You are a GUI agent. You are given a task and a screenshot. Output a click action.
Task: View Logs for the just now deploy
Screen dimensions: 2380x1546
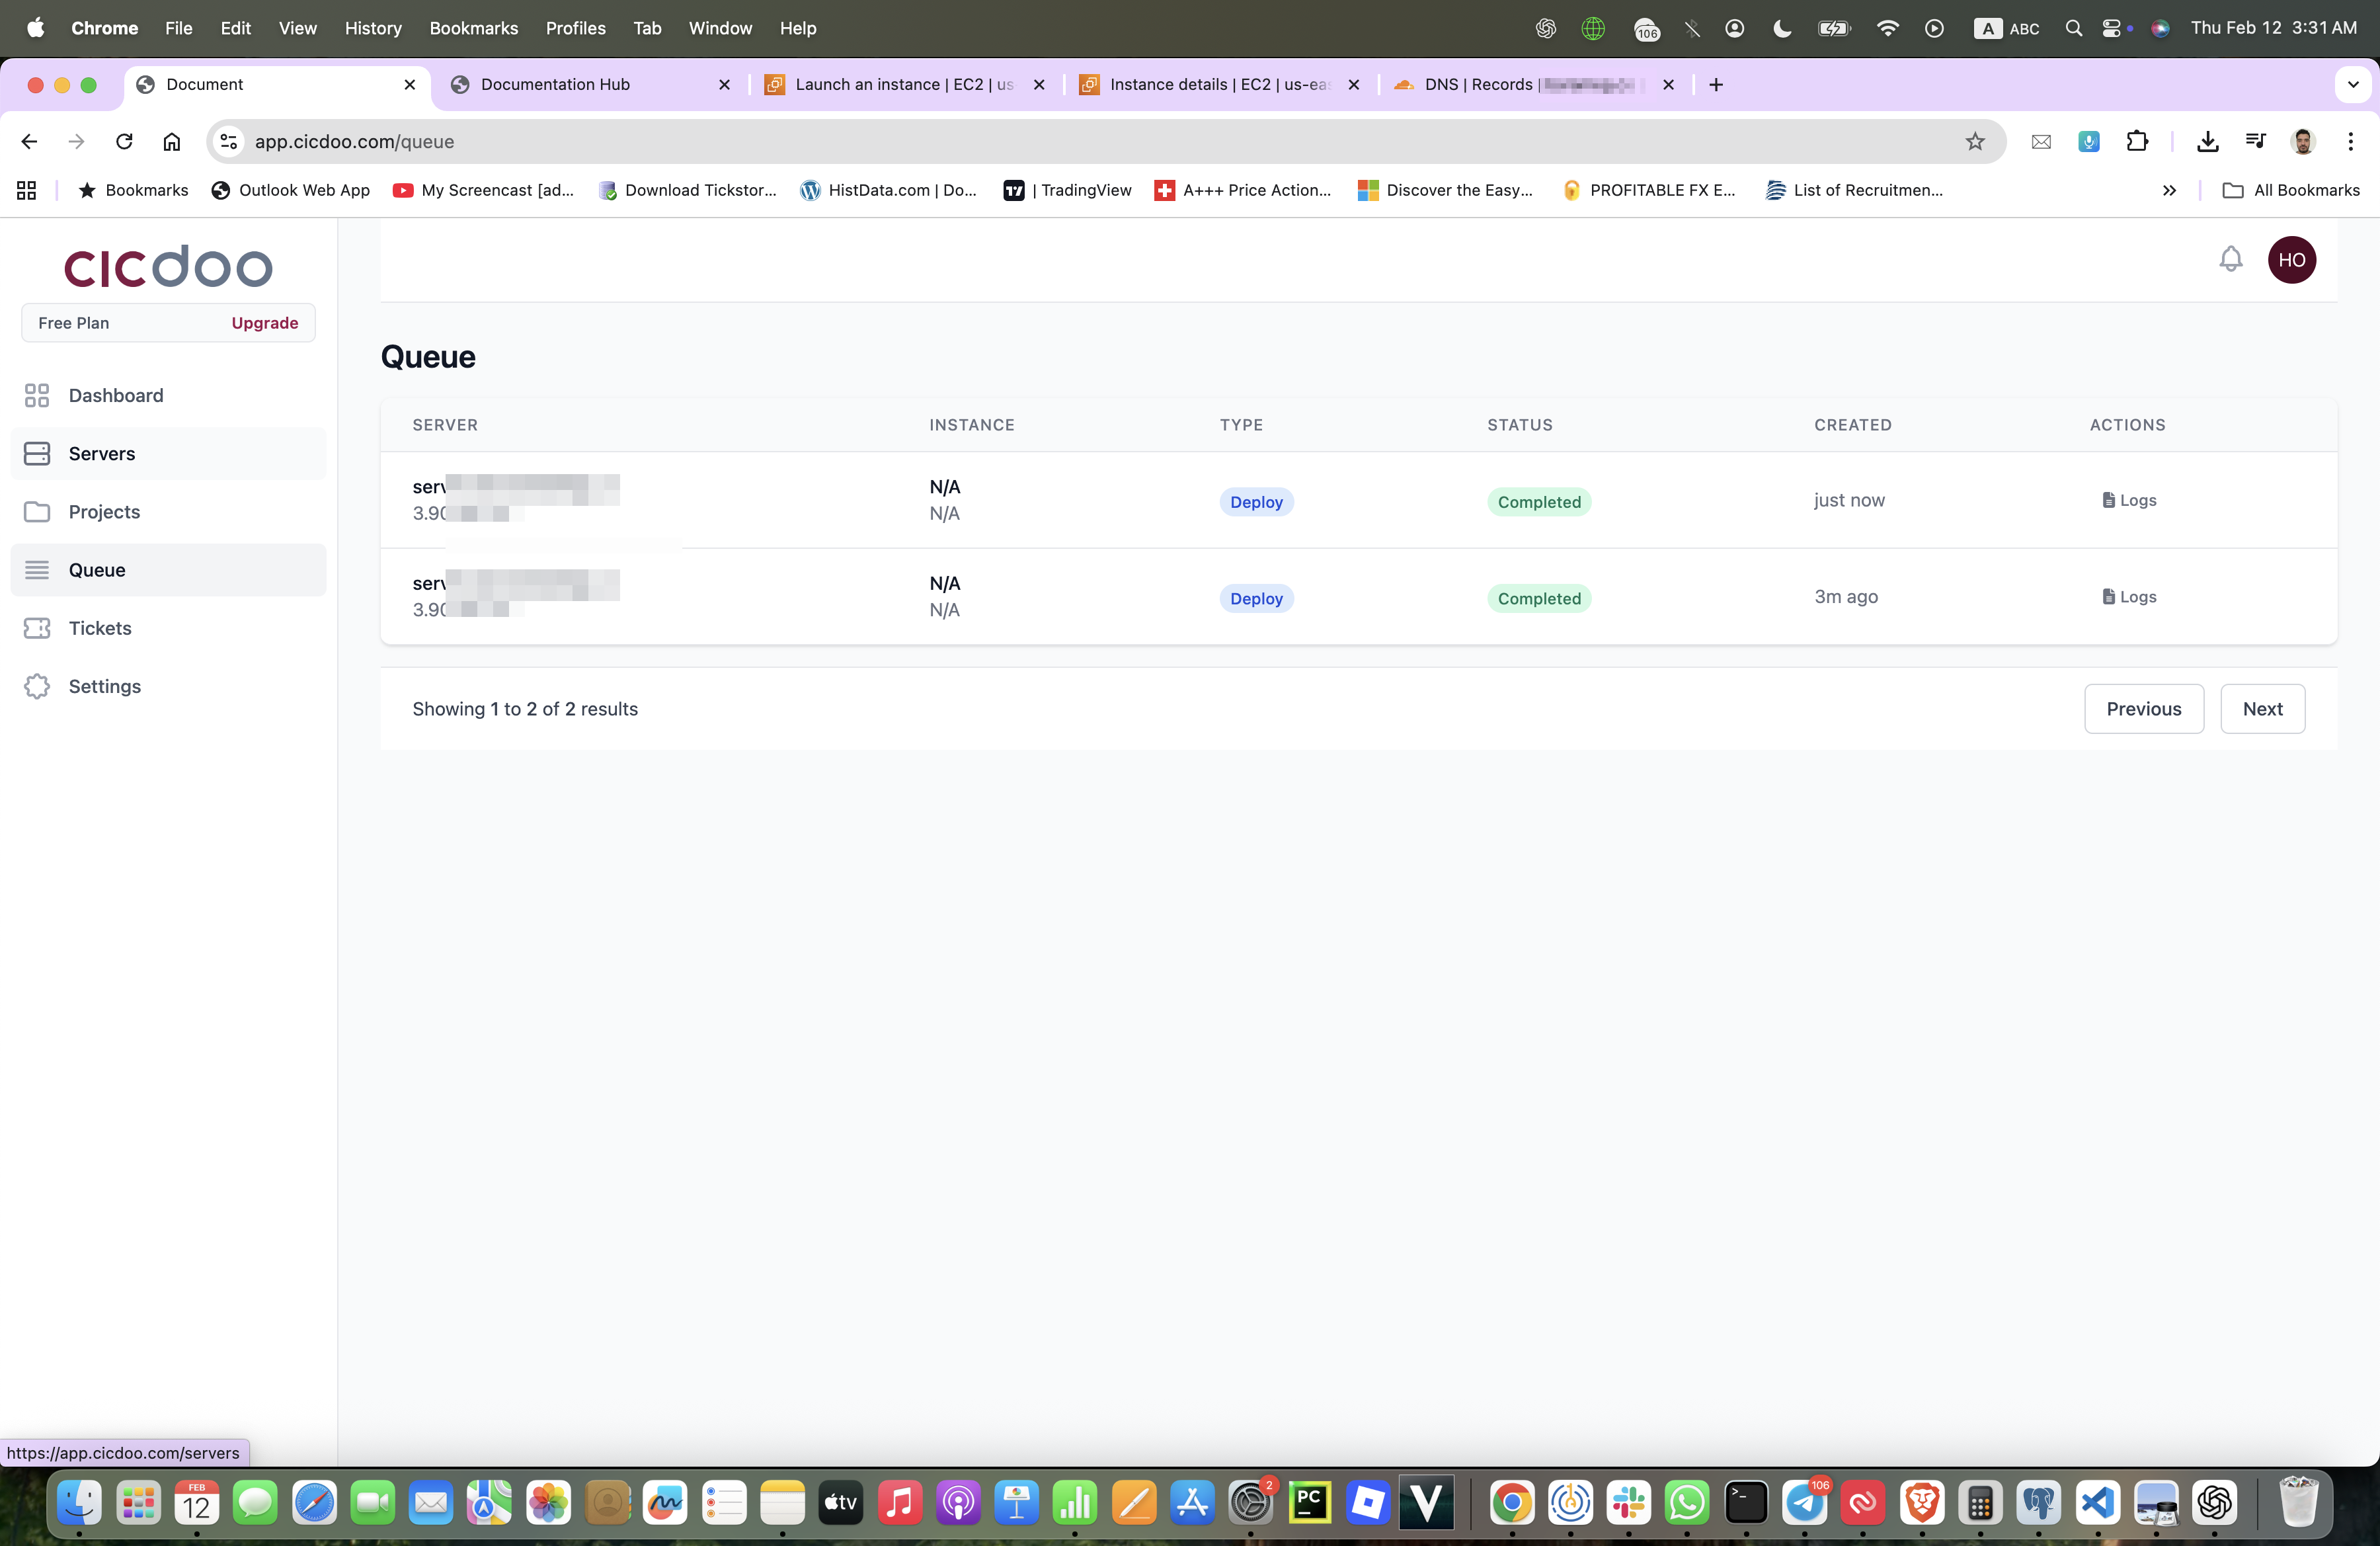tap(2129, 500)
